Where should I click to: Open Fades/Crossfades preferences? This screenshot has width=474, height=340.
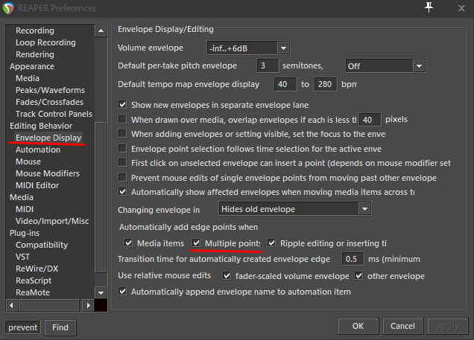(50, 102)
